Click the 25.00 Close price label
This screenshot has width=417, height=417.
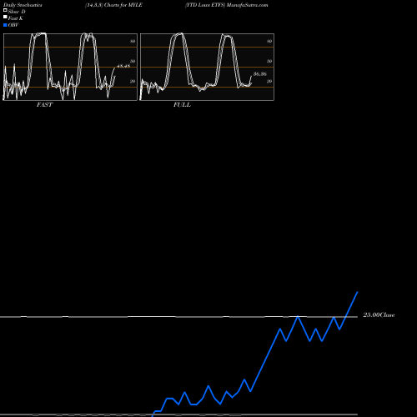(379, 315)
